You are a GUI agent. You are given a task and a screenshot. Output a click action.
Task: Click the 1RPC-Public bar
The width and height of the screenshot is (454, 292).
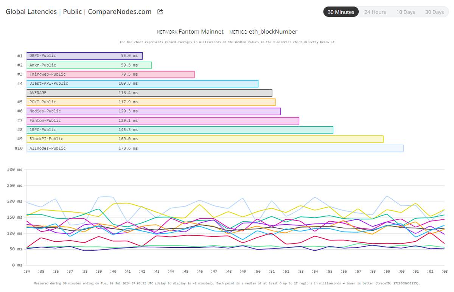coord(180,130)
